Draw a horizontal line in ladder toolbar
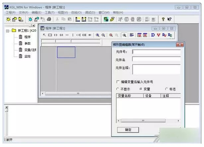 (x=67, y=35)
